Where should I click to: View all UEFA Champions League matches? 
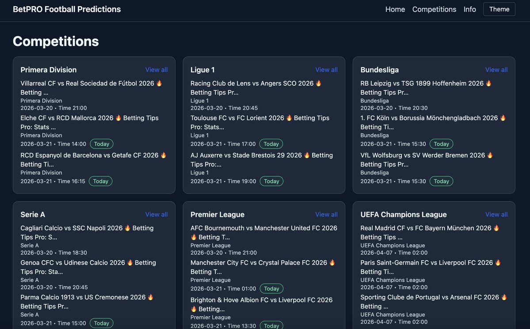[496, 214]
